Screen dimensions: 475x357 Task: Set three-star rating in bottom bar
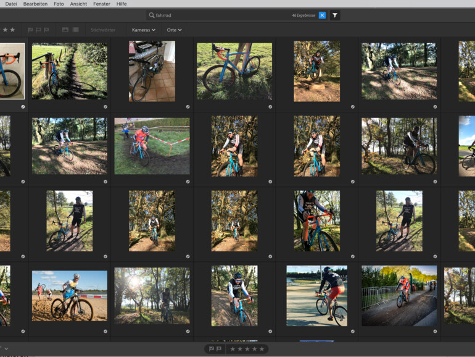(247, 349)
